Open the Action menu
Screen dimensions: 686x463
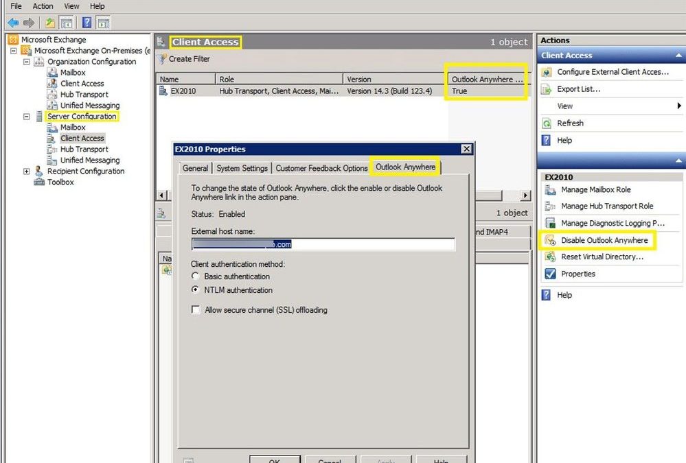pyautogui.click(x=43, y=6)
